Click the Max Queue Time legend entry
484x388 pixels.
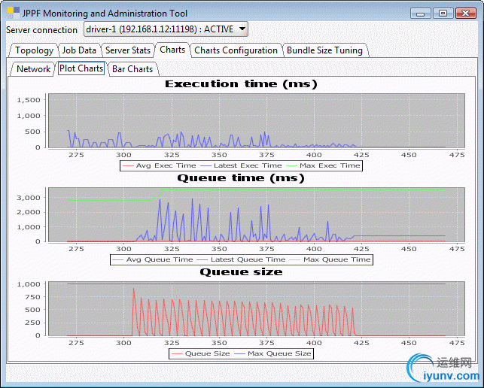tap(330, 259)
